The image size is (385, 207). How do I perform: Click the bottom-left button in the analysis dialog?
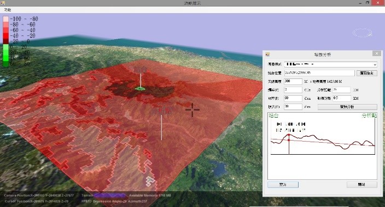pos(283,185)
